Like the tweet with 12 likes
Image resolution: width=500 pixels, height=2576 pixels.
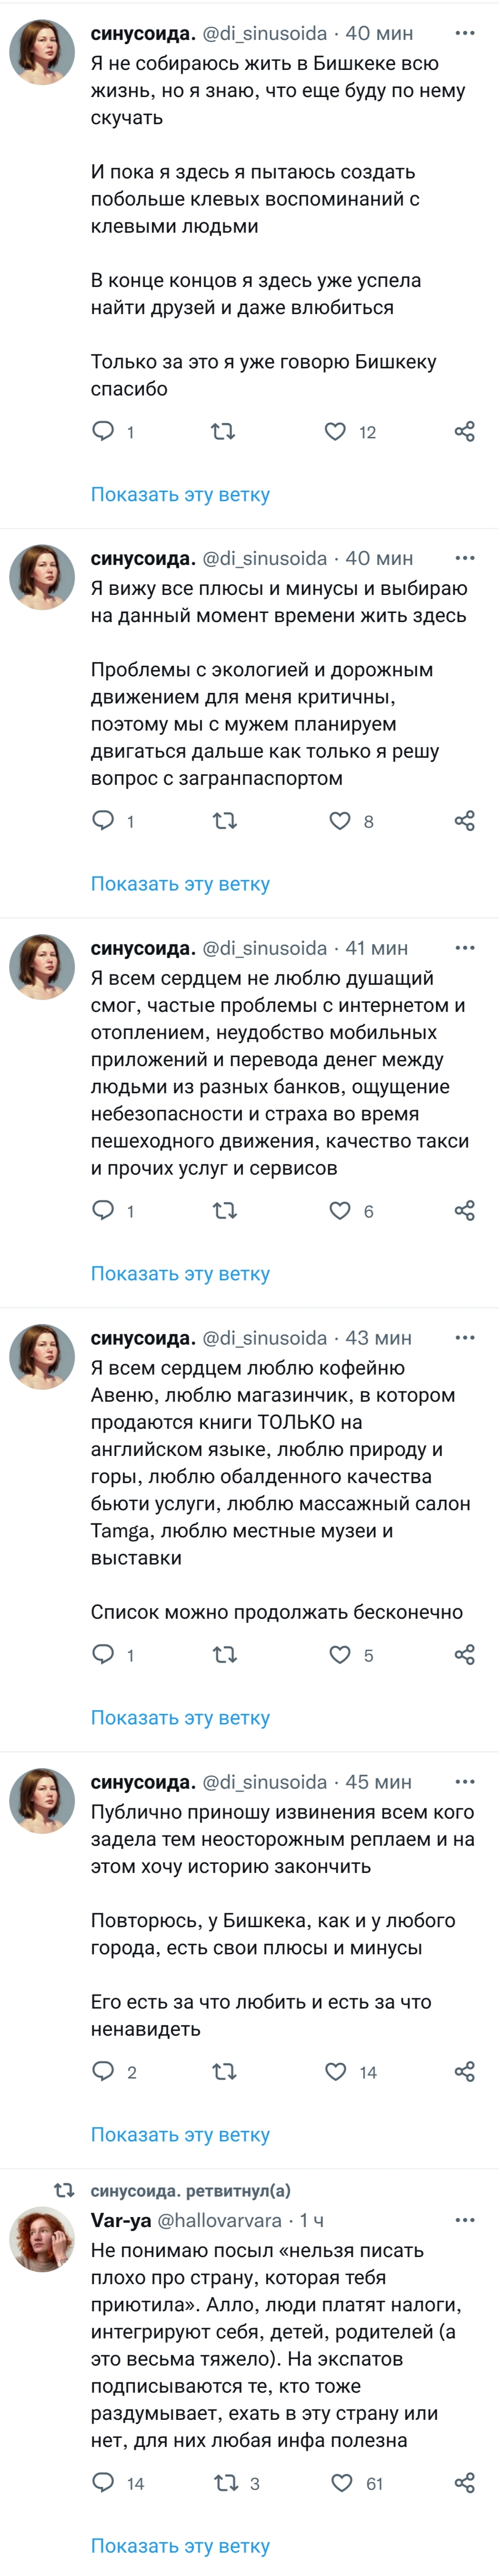click(x=335, y=432)
